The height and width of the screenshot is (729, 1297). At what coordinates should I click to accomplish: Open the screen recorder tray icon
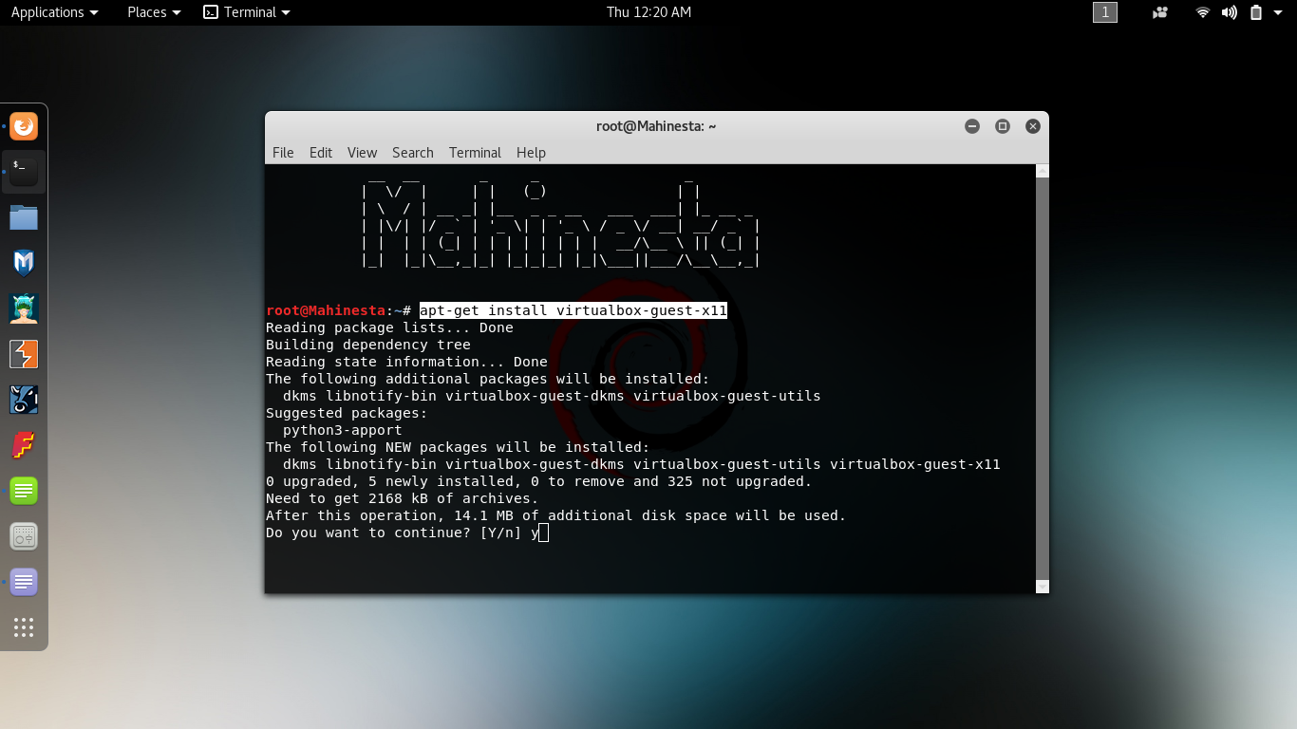pos(1160,12)
